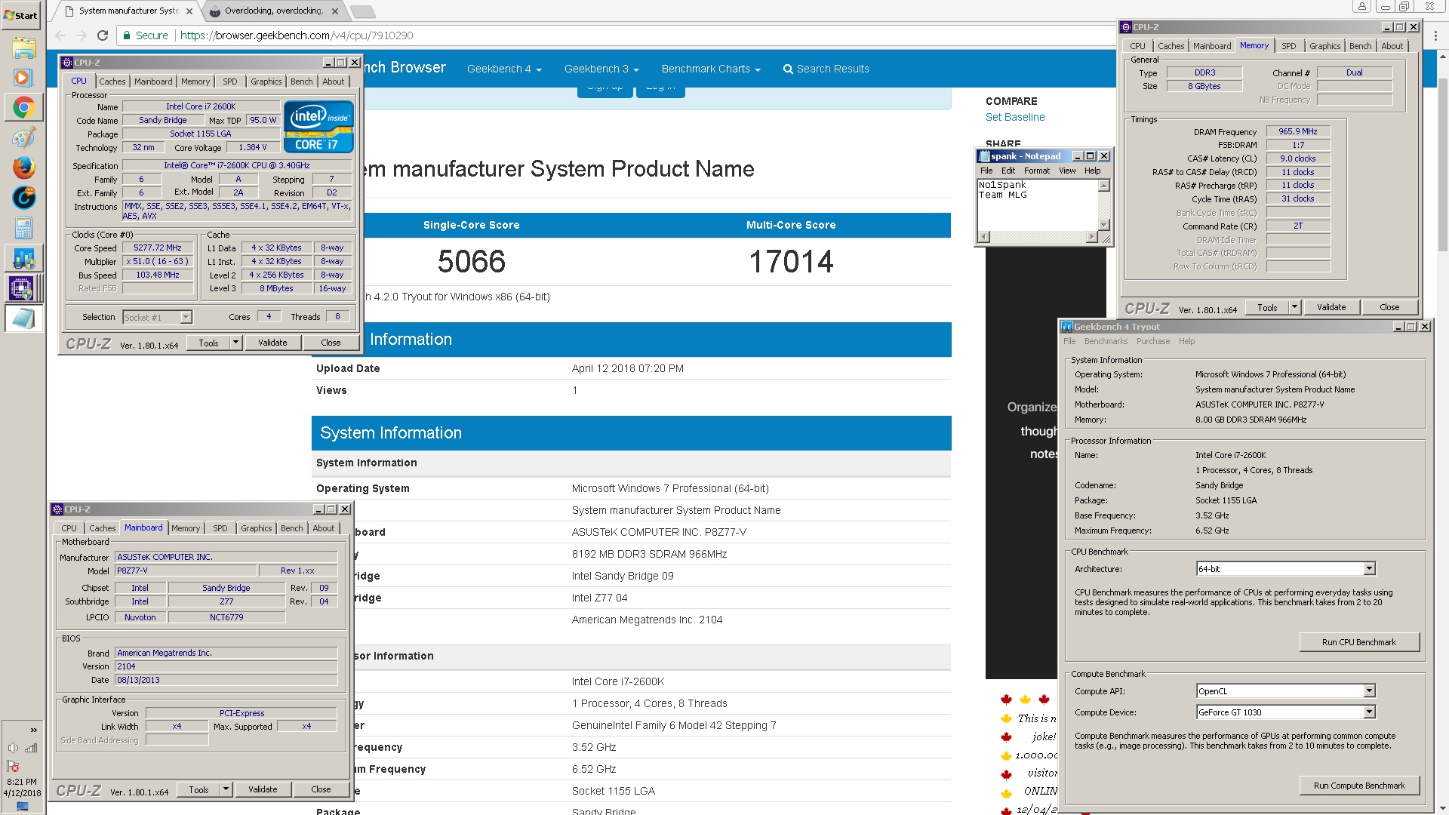Viewport: 1449px width, 815px height.
Task: Open the Action Center flag icon
Action: [x=13, y=766]
